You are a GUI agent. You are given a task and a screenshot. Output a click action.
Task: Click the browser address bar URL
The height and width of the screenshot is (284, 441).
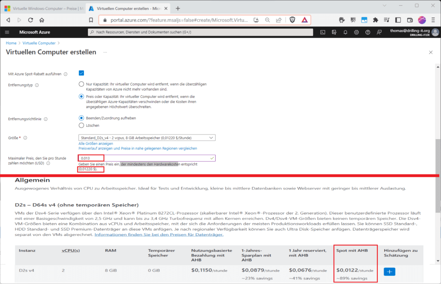[x=179, y=20]
